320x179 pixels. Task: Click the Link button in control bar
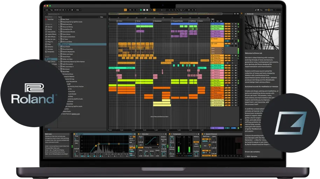click(47, 10)
